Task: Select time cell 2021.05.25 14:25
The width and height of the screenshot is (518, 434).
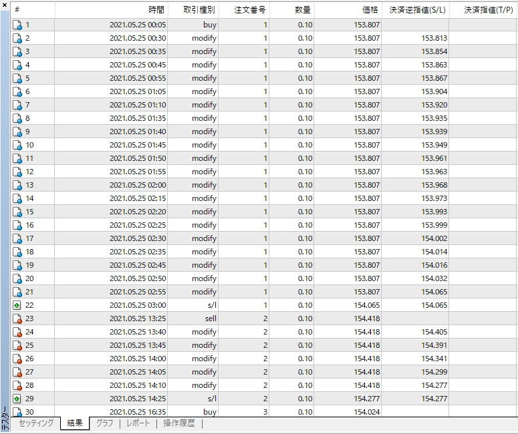Action: pyautogui.click(x=138, y=399)
